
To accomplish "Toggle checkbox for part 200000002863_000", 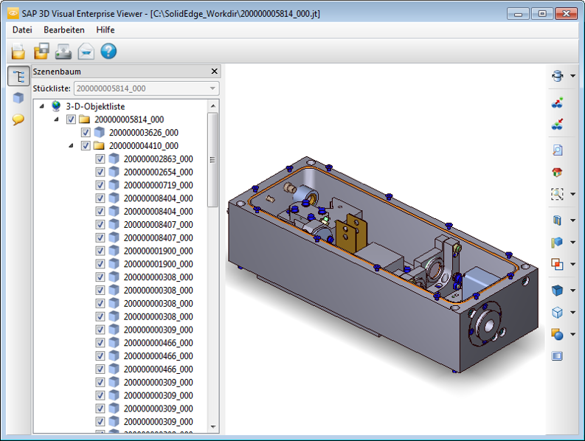I will pyautogui.click(x=100, y=159).
